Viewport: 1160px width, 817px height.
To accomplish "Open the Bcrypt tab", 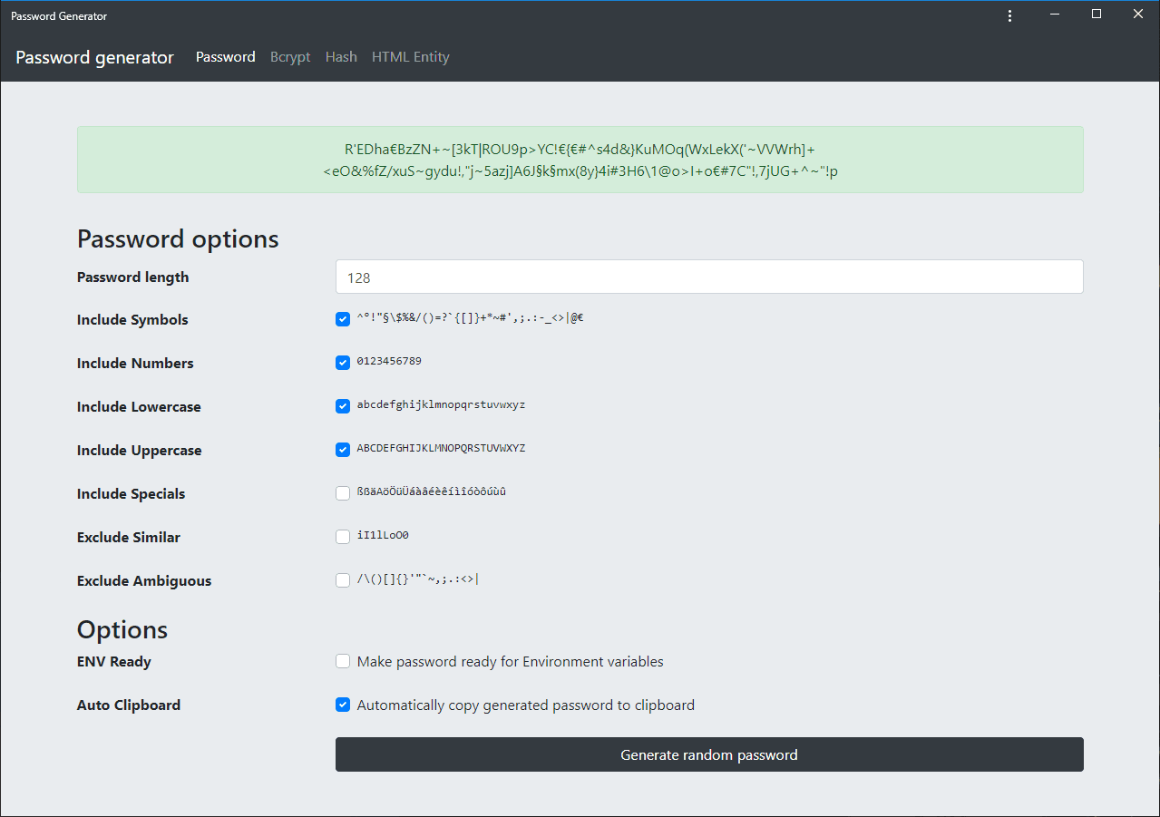I will [x=290, y=57].
